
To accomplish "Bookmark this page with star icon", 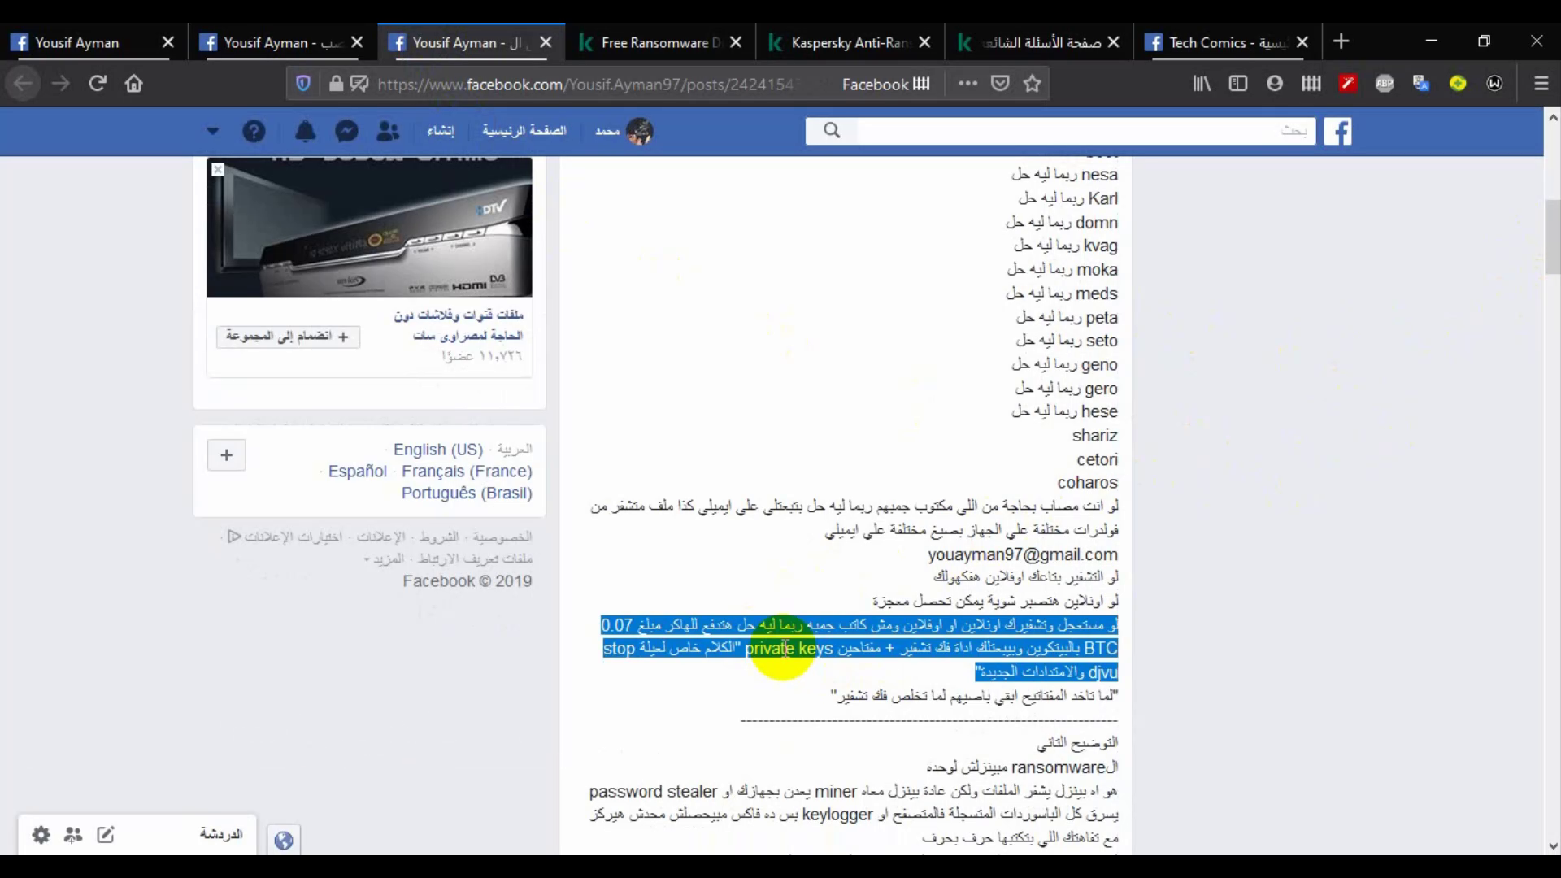I will pos(1033,84).
